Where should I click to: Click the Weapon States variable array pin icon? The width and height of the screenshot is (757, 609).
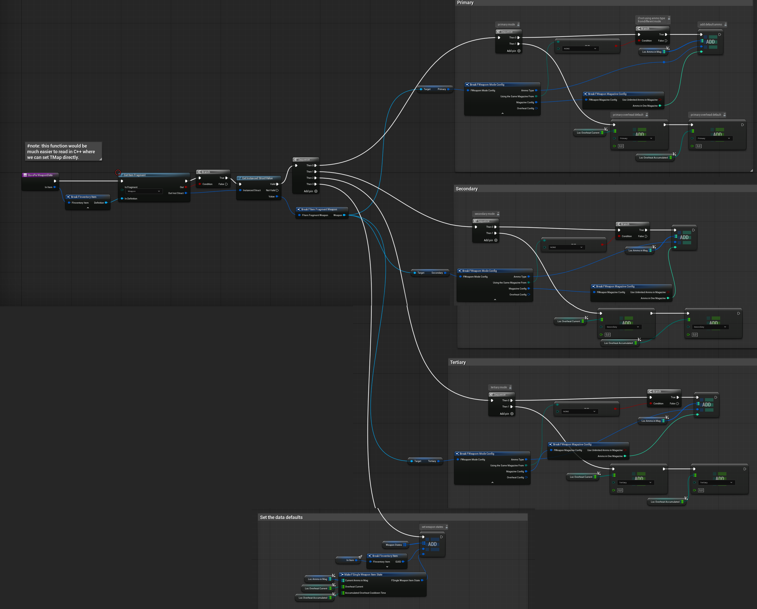(x=405, y=545)
